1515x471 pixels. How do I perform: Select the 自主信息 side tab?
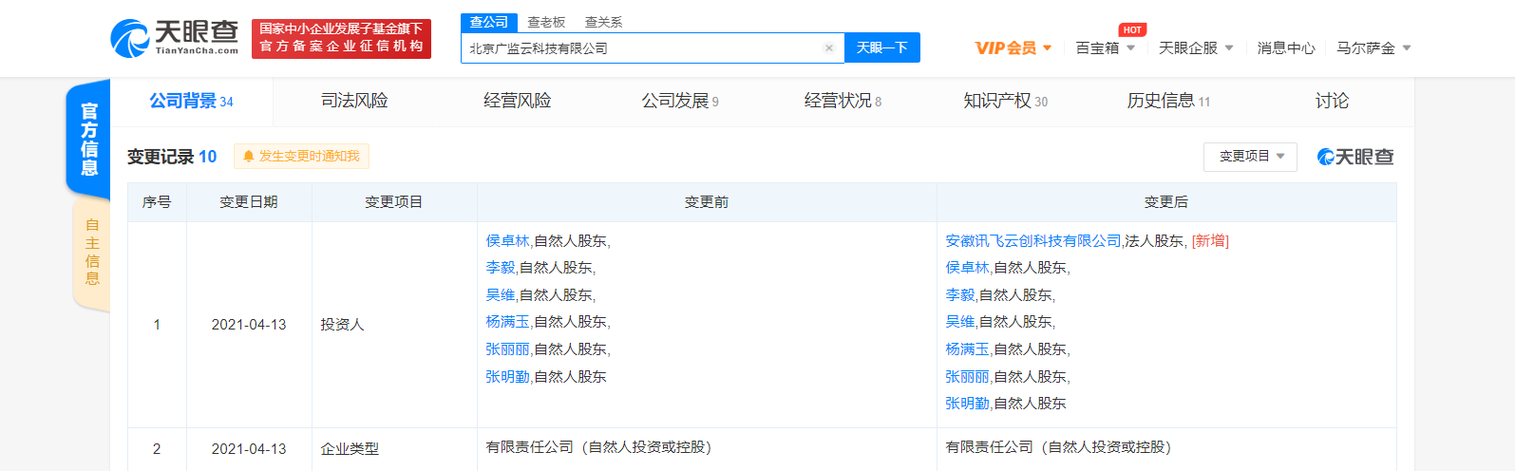(x=92, y=252)
